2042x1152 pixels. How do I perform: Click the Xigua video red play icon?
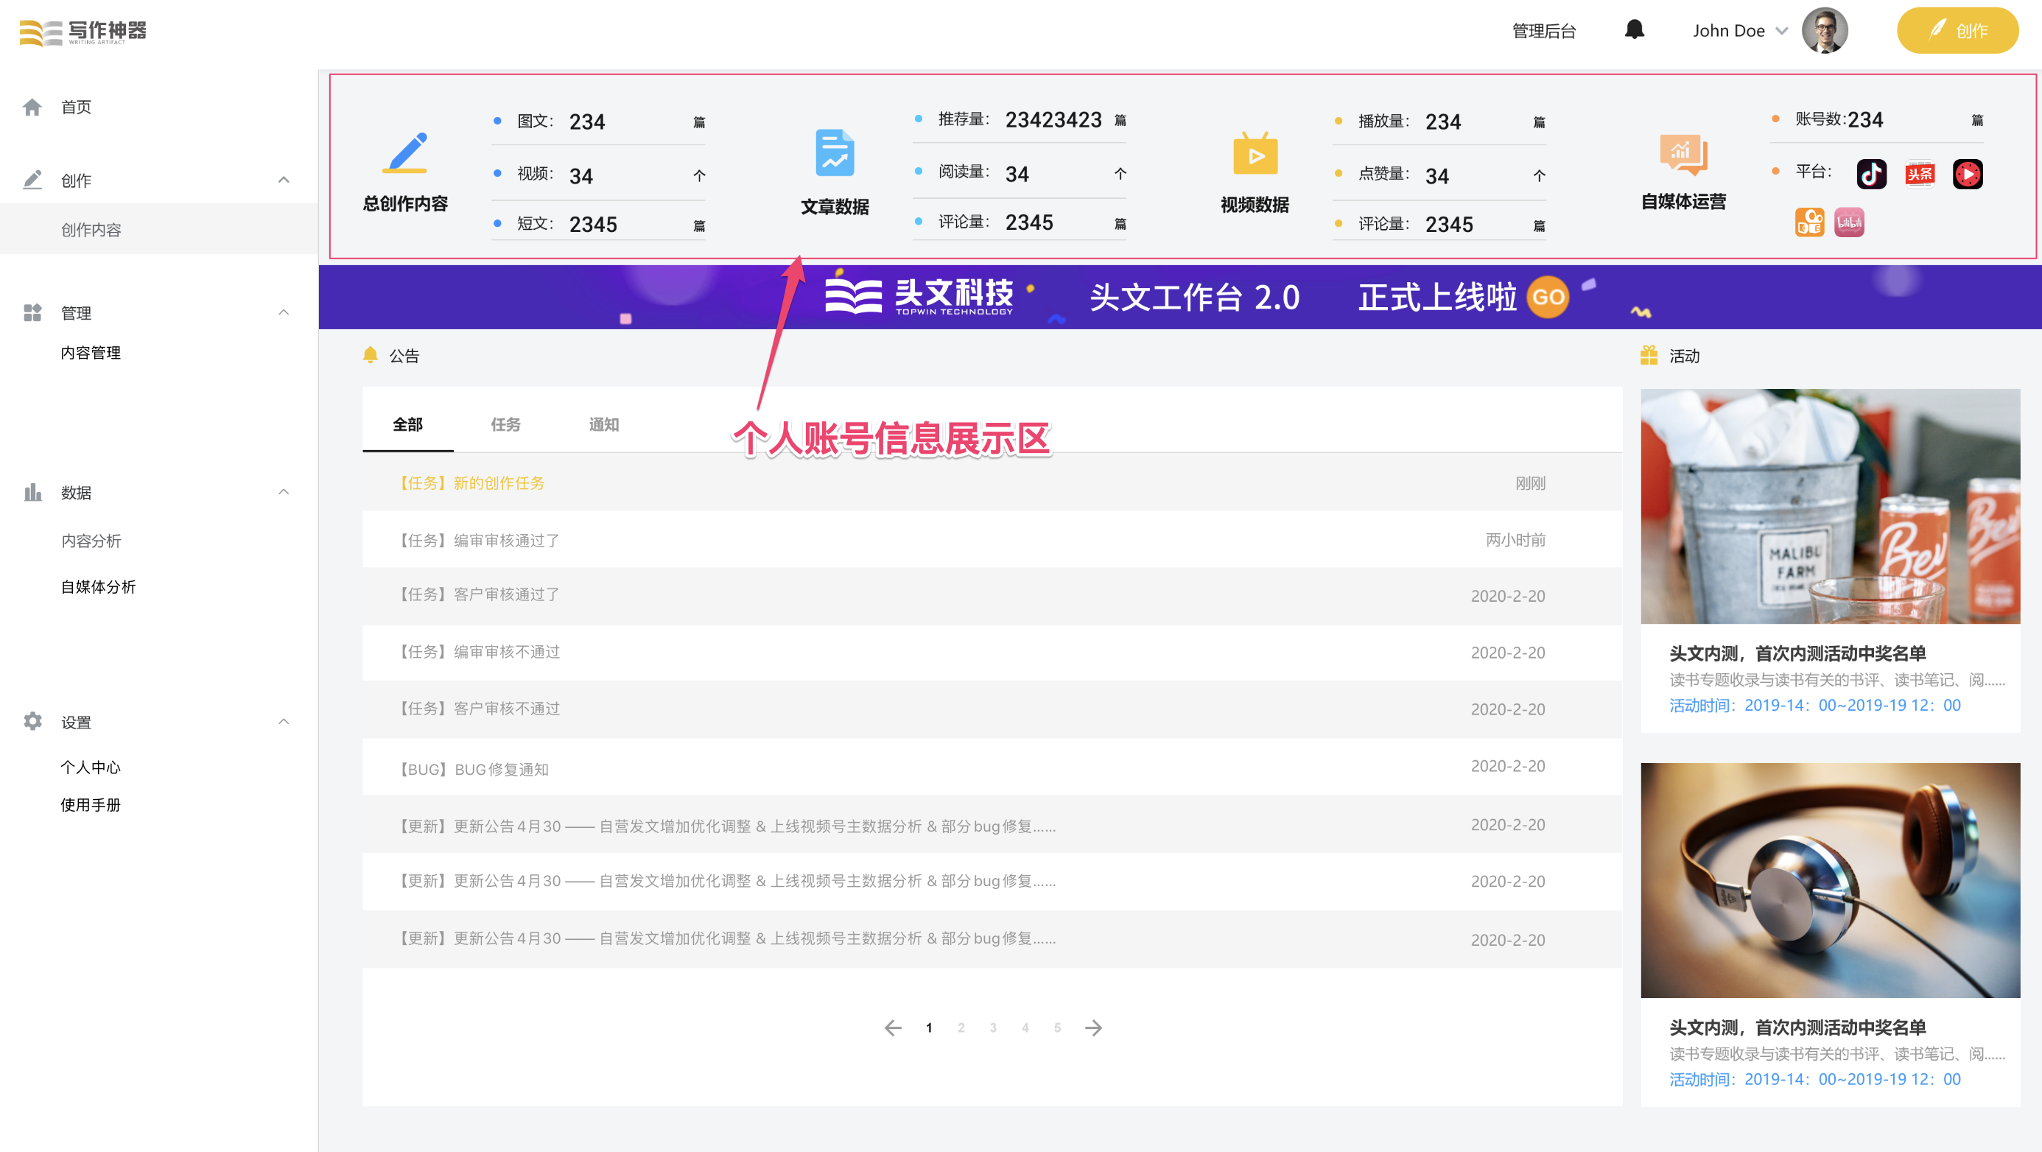pos(1967,174)
